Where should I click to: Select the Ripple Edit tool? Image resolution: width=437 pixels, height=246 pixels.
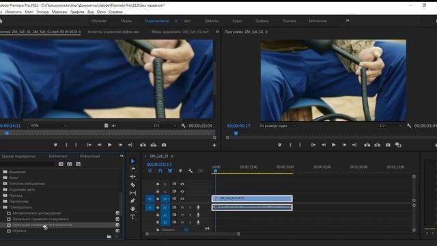[x=132, y=176]
